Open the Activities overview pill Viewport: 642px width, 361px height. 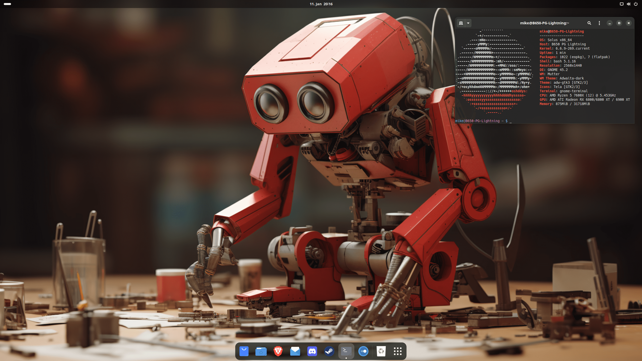(8, 4)
